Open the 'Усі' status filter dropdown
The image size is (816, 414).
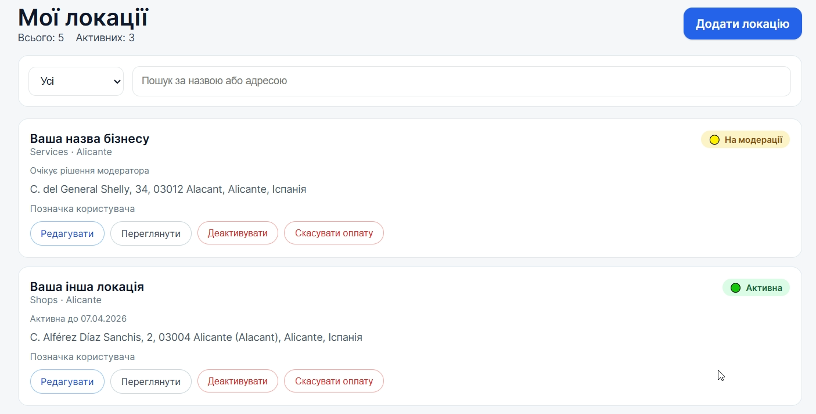click(76, 81)
